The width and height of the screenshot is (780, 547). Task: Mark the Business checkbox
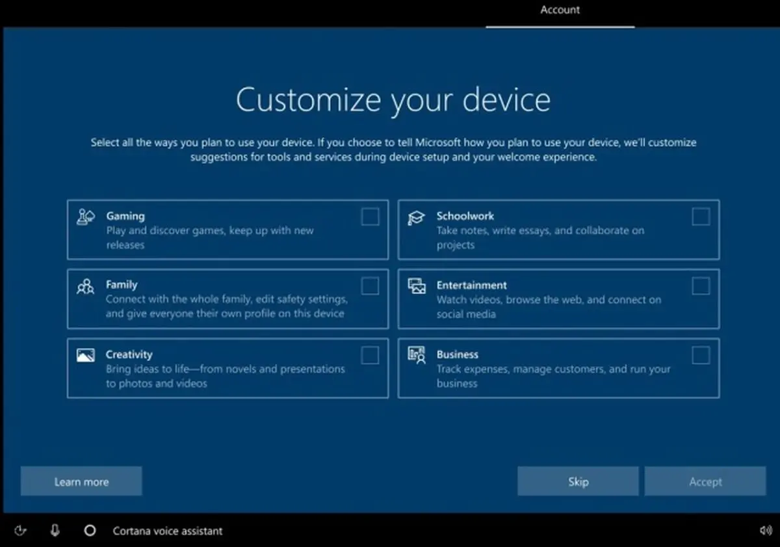[701, 355]
